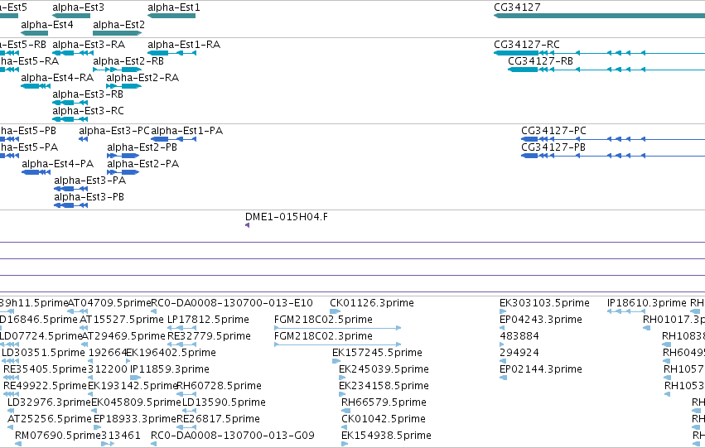705x448 pixels.
Task: Select EST RE26817.5prime
Action: pyautogui.click(x=219, y=419)
